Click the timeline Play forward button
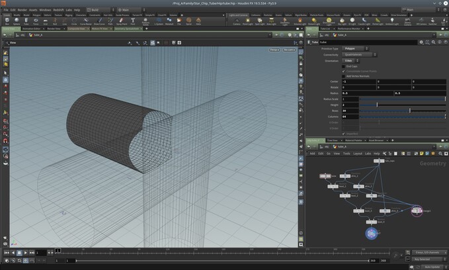 pyautogui.click(x=26, y=253)
